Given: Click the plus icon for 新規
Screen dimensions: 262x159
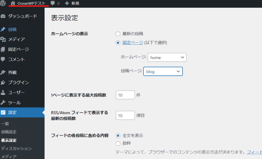Looking at the screenshot, I should point(67,3).
